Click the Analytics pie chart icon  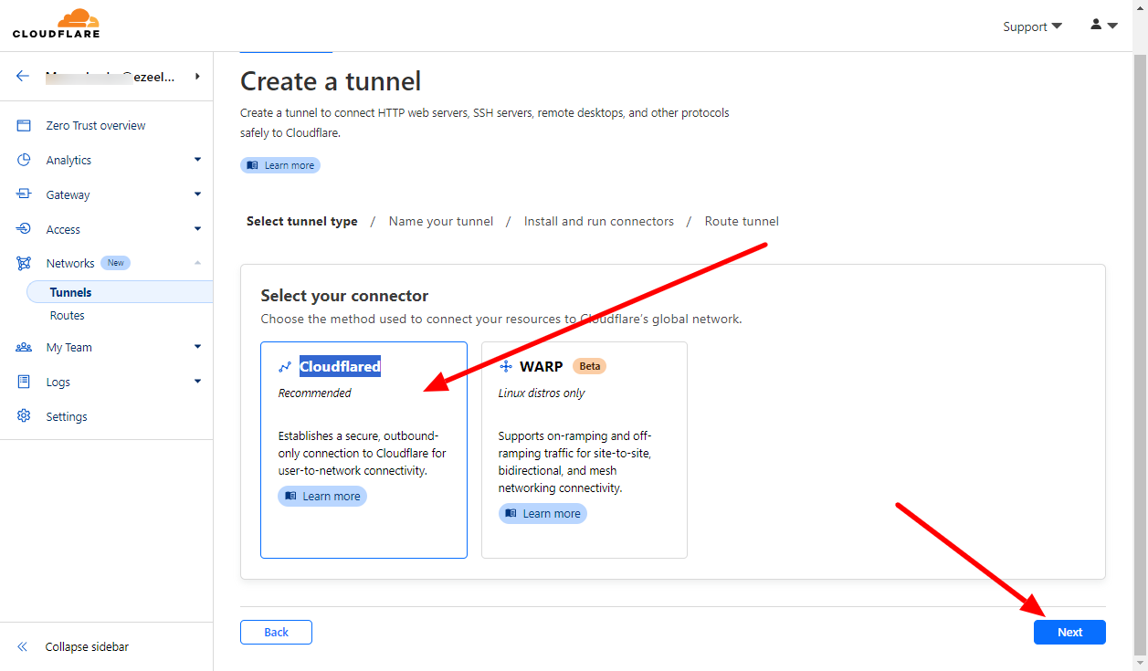25,160
